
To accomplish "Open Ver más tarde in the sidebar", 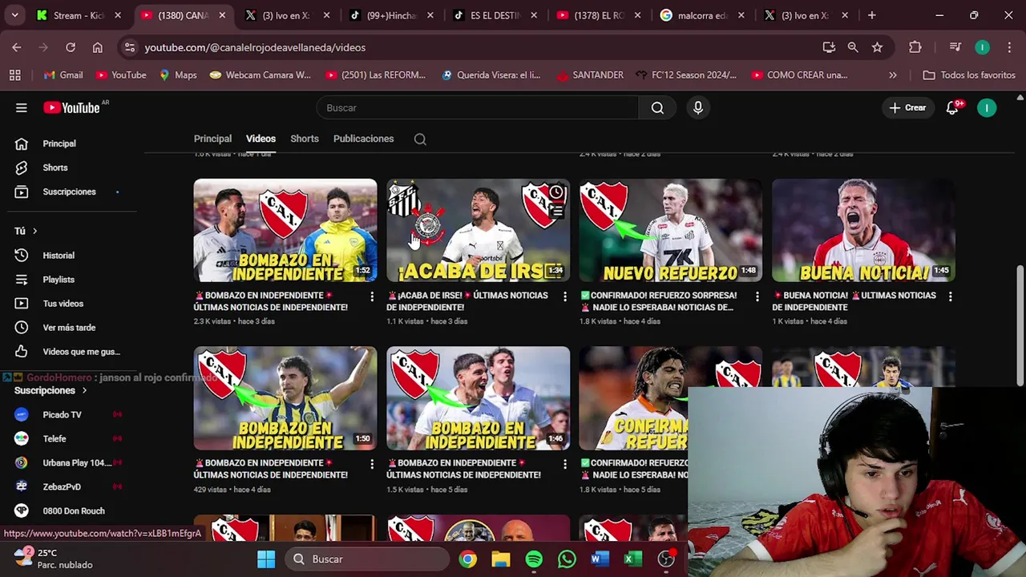I will (69, 328).
